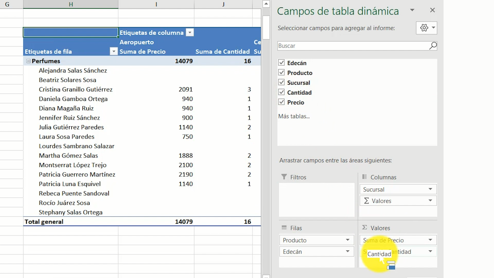
Task: Uncheck the Edecán field checkbox
Action: coord(281,63)
